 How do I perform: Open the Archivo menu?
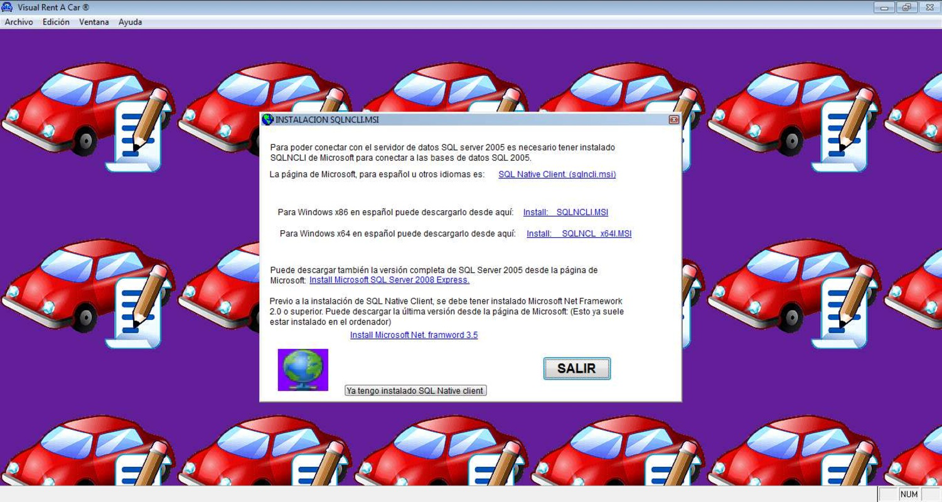pyautogui.click(x=19, y=22)
